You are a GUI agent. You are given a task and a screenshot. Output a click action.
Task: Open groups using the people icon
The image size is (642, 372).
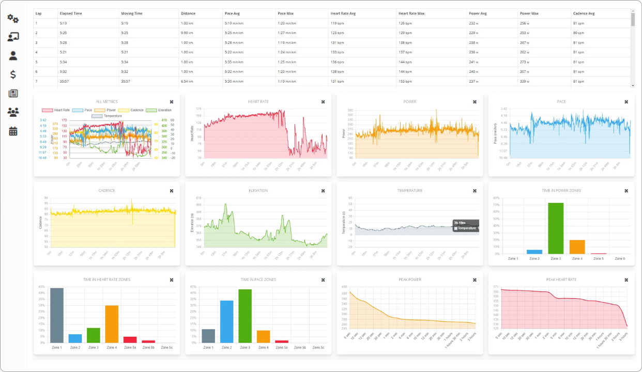13,112
